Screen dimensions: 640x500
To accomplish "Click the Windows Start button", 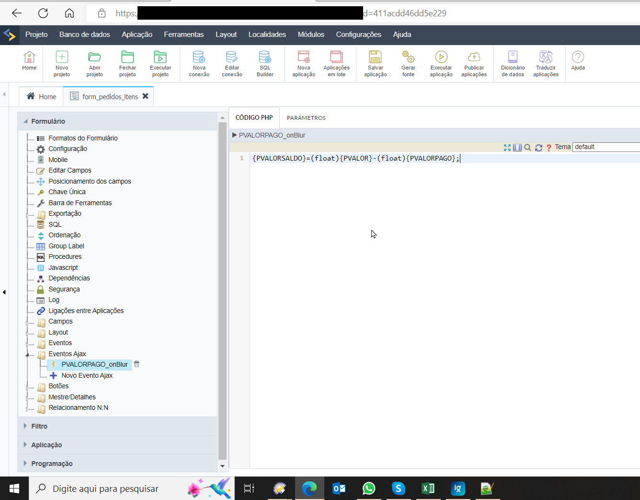I will click(14, 488).
